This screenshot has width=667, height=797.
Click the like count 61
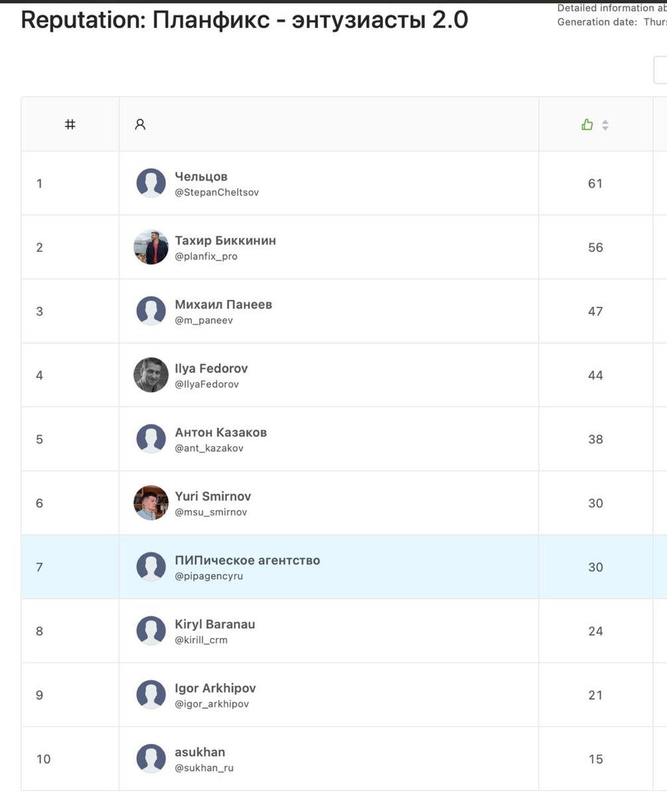[x=595, y=183]
